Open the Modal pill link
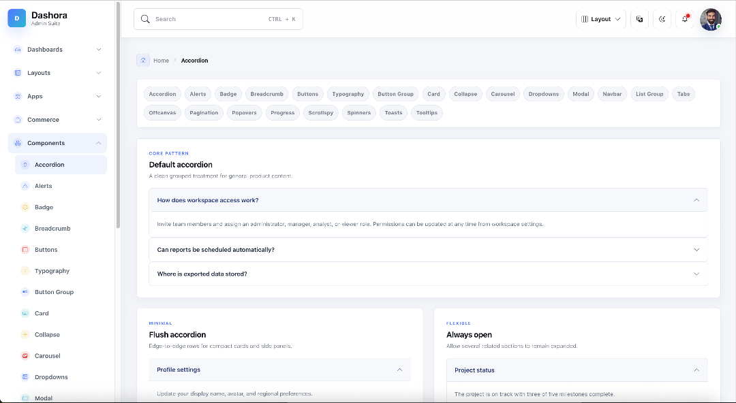The image size is (736, 403). pos(581,94)
